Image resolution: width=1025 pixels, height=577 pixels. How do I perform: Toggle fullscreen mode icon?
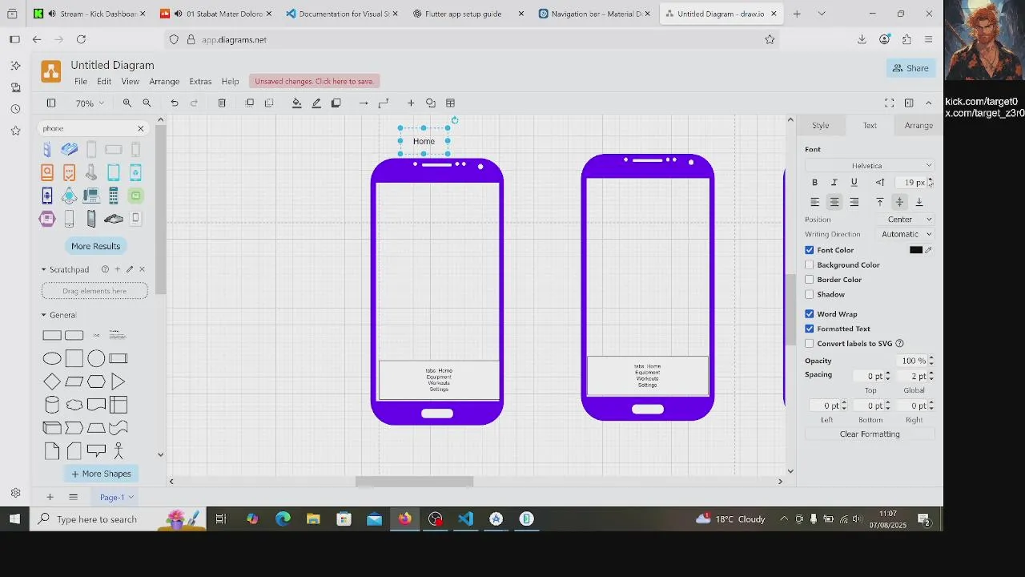889,103
